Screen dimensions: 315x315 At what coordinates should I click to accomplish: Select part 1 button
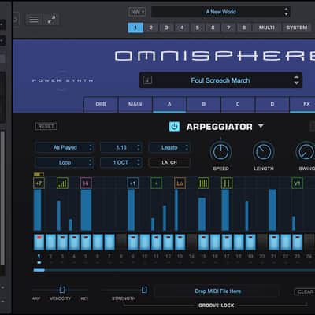pyautogui.click(x=135, y=28)
